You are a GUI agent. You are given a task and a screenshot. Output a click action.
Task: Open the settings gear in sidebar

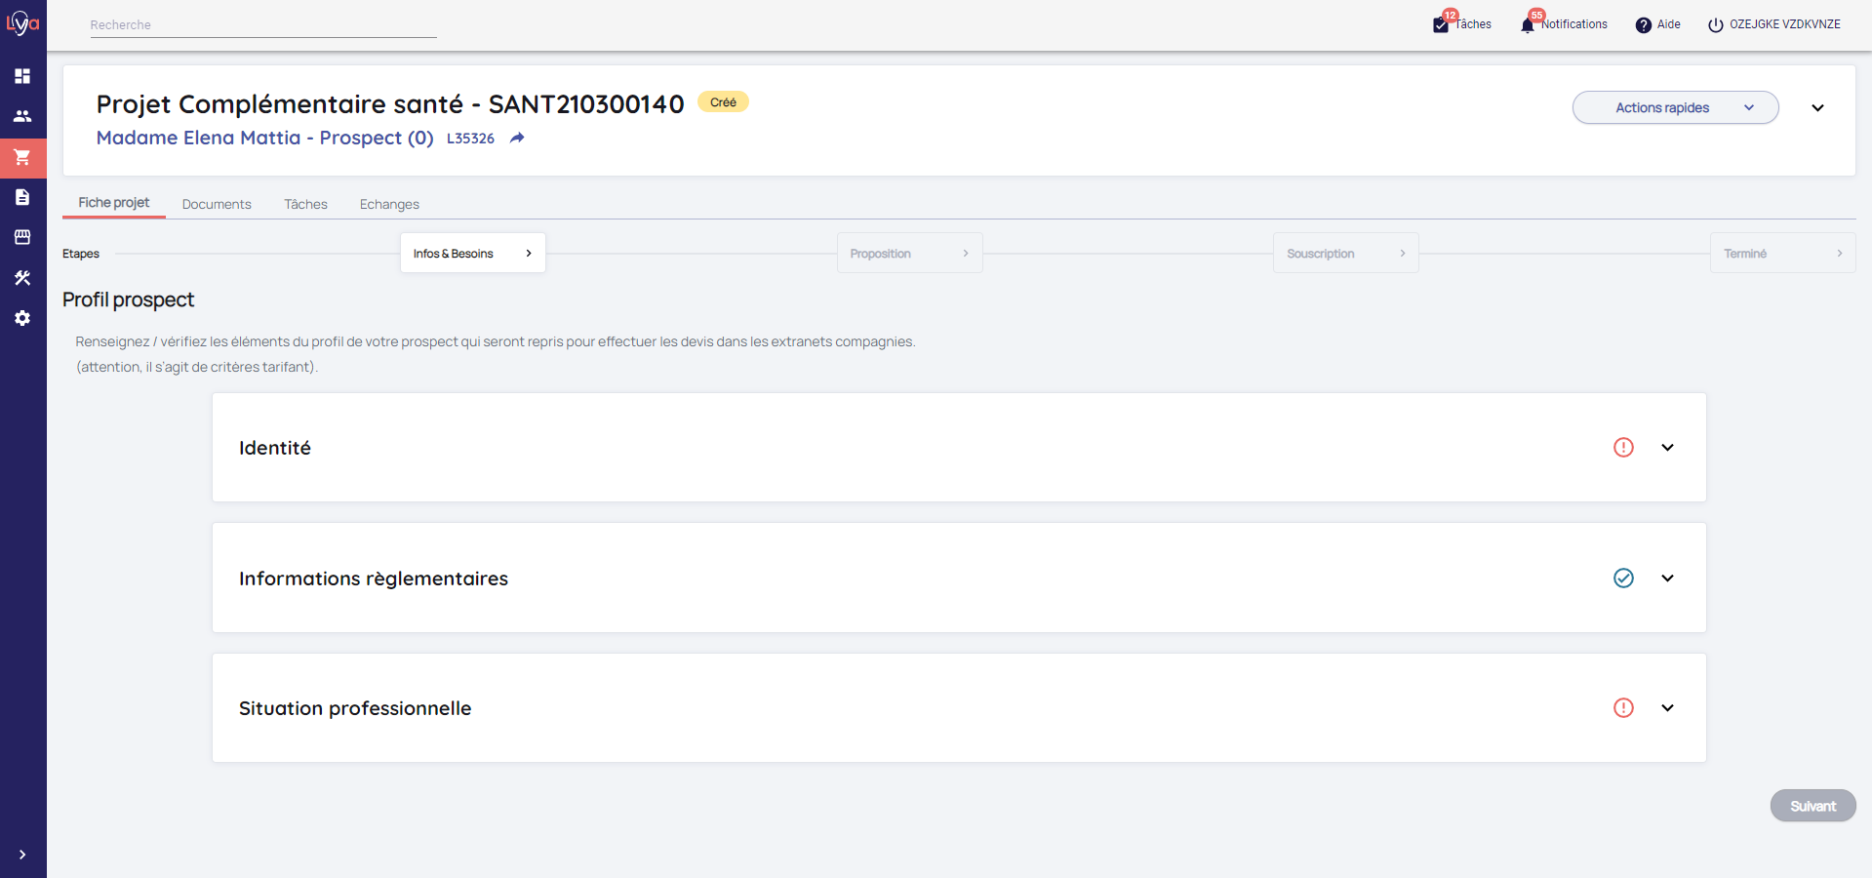(22, 318)
